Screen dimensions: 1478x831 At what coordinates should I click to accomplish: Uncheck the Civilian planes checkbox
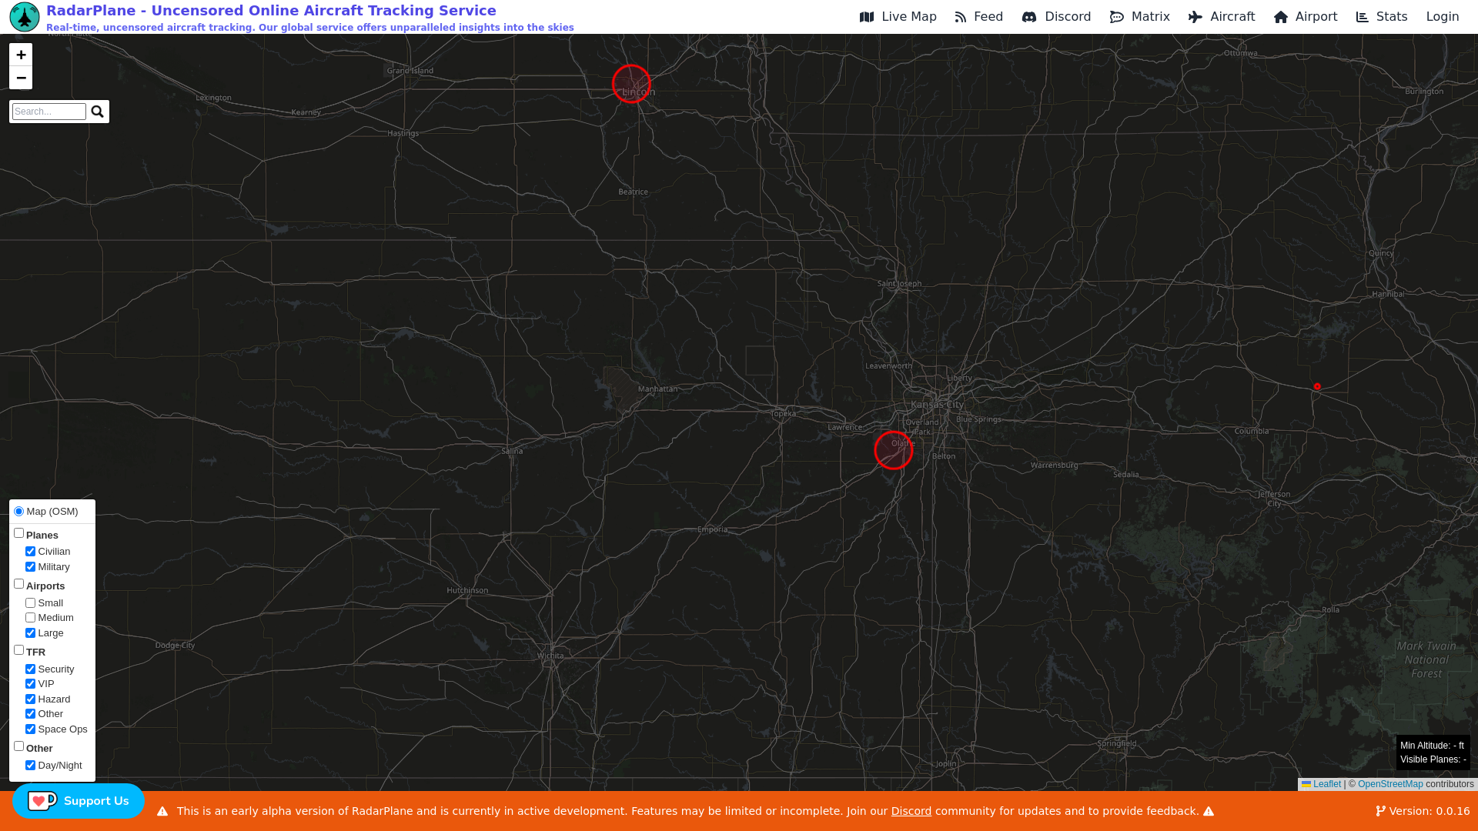(x=31, y=552)
